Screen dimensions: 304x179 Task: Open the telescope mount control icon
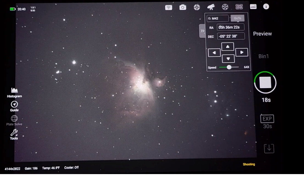(211, 7)
